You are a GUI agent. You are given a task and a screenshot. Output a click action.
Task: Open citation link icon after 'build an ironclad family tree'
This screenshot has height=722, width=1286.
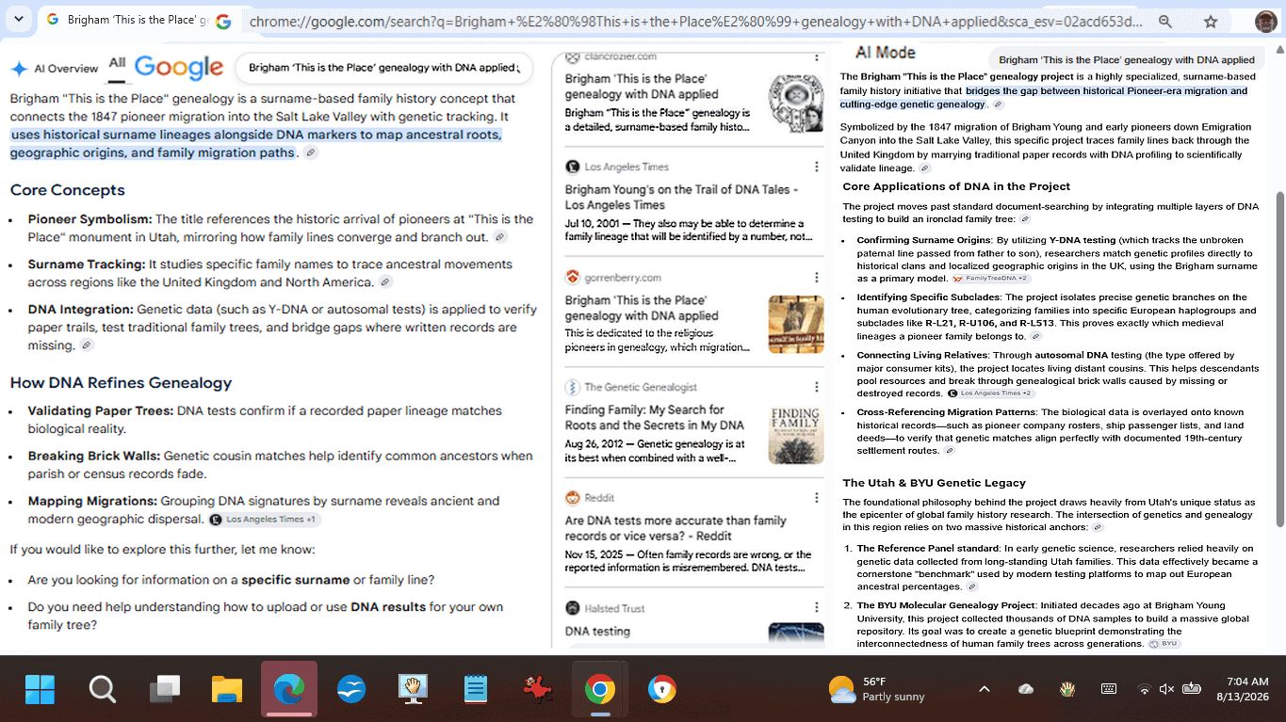tap(1025, 219)
